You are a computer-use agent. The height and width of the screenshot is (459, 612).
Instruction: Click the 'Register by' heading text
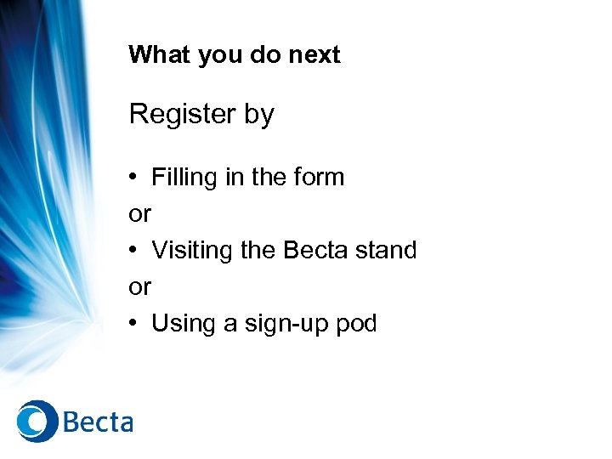pos(201,114)
